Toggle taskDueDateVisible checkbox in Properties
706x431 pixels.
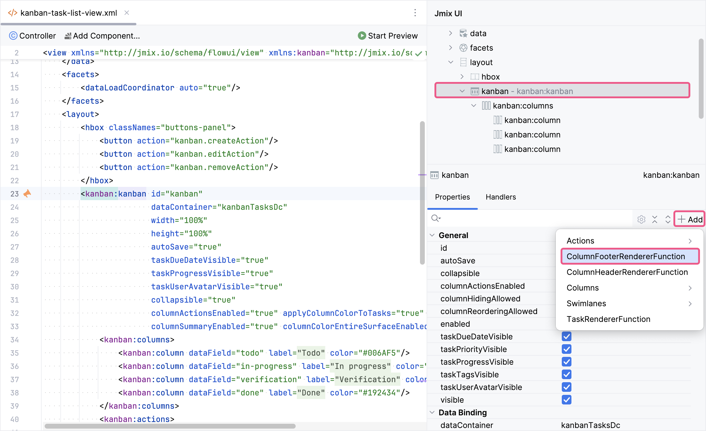click(566, 336)
